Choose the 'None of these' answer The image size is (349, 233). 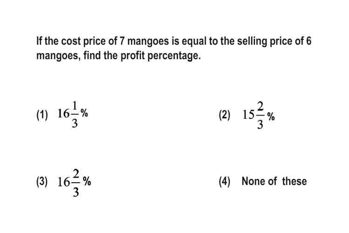[274, 181]
